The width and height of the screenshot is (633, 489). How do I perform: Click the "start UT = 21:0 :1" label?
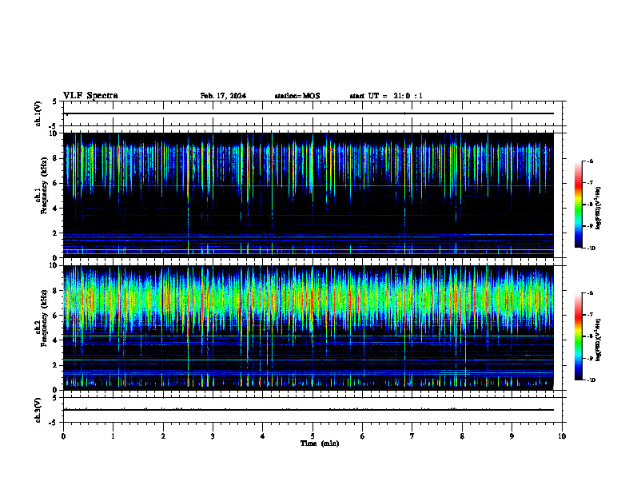pyautogui.click(x=386, y=96)
